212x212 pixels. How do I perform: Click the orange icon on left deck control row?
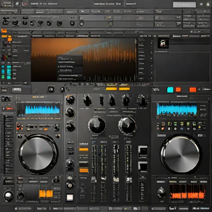[46, 130]
